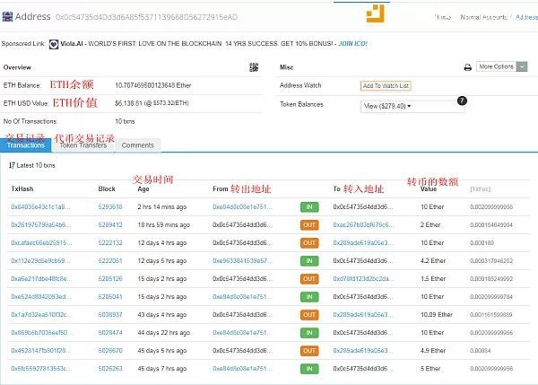Screen dimensions: 538x385
Task: Open block 5026263
Action: point(110,369)
